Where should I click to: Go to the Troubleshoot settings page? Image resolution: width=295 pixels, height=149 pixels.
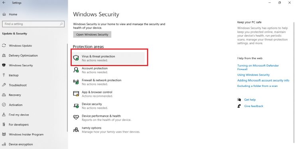(x=18, y=85)
